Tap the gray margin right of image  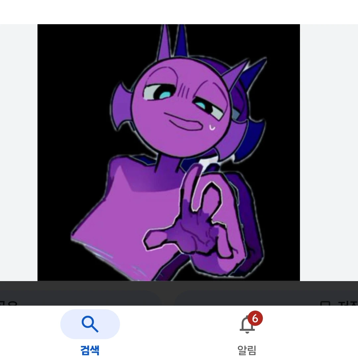pos(329,152)
